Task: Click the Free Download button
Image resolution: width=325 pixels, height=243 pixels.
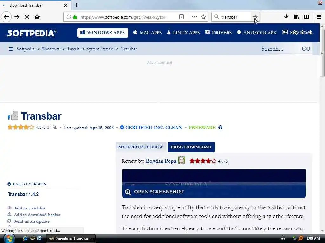Action: click(x=191, y=147)
